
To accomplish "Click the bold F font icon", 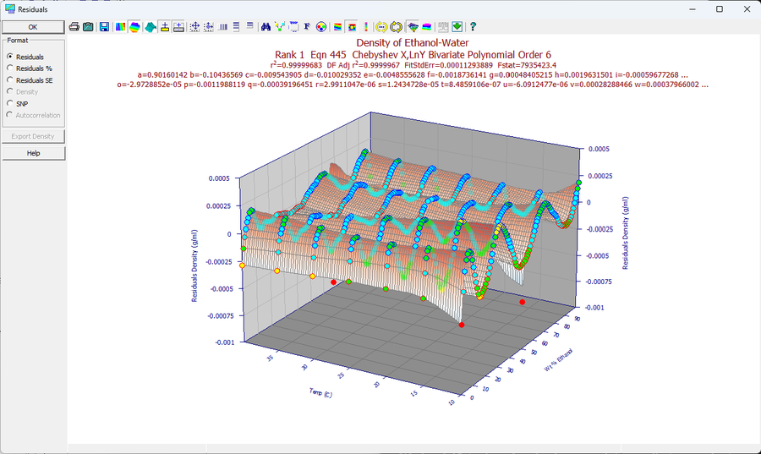I will point(307,27).
